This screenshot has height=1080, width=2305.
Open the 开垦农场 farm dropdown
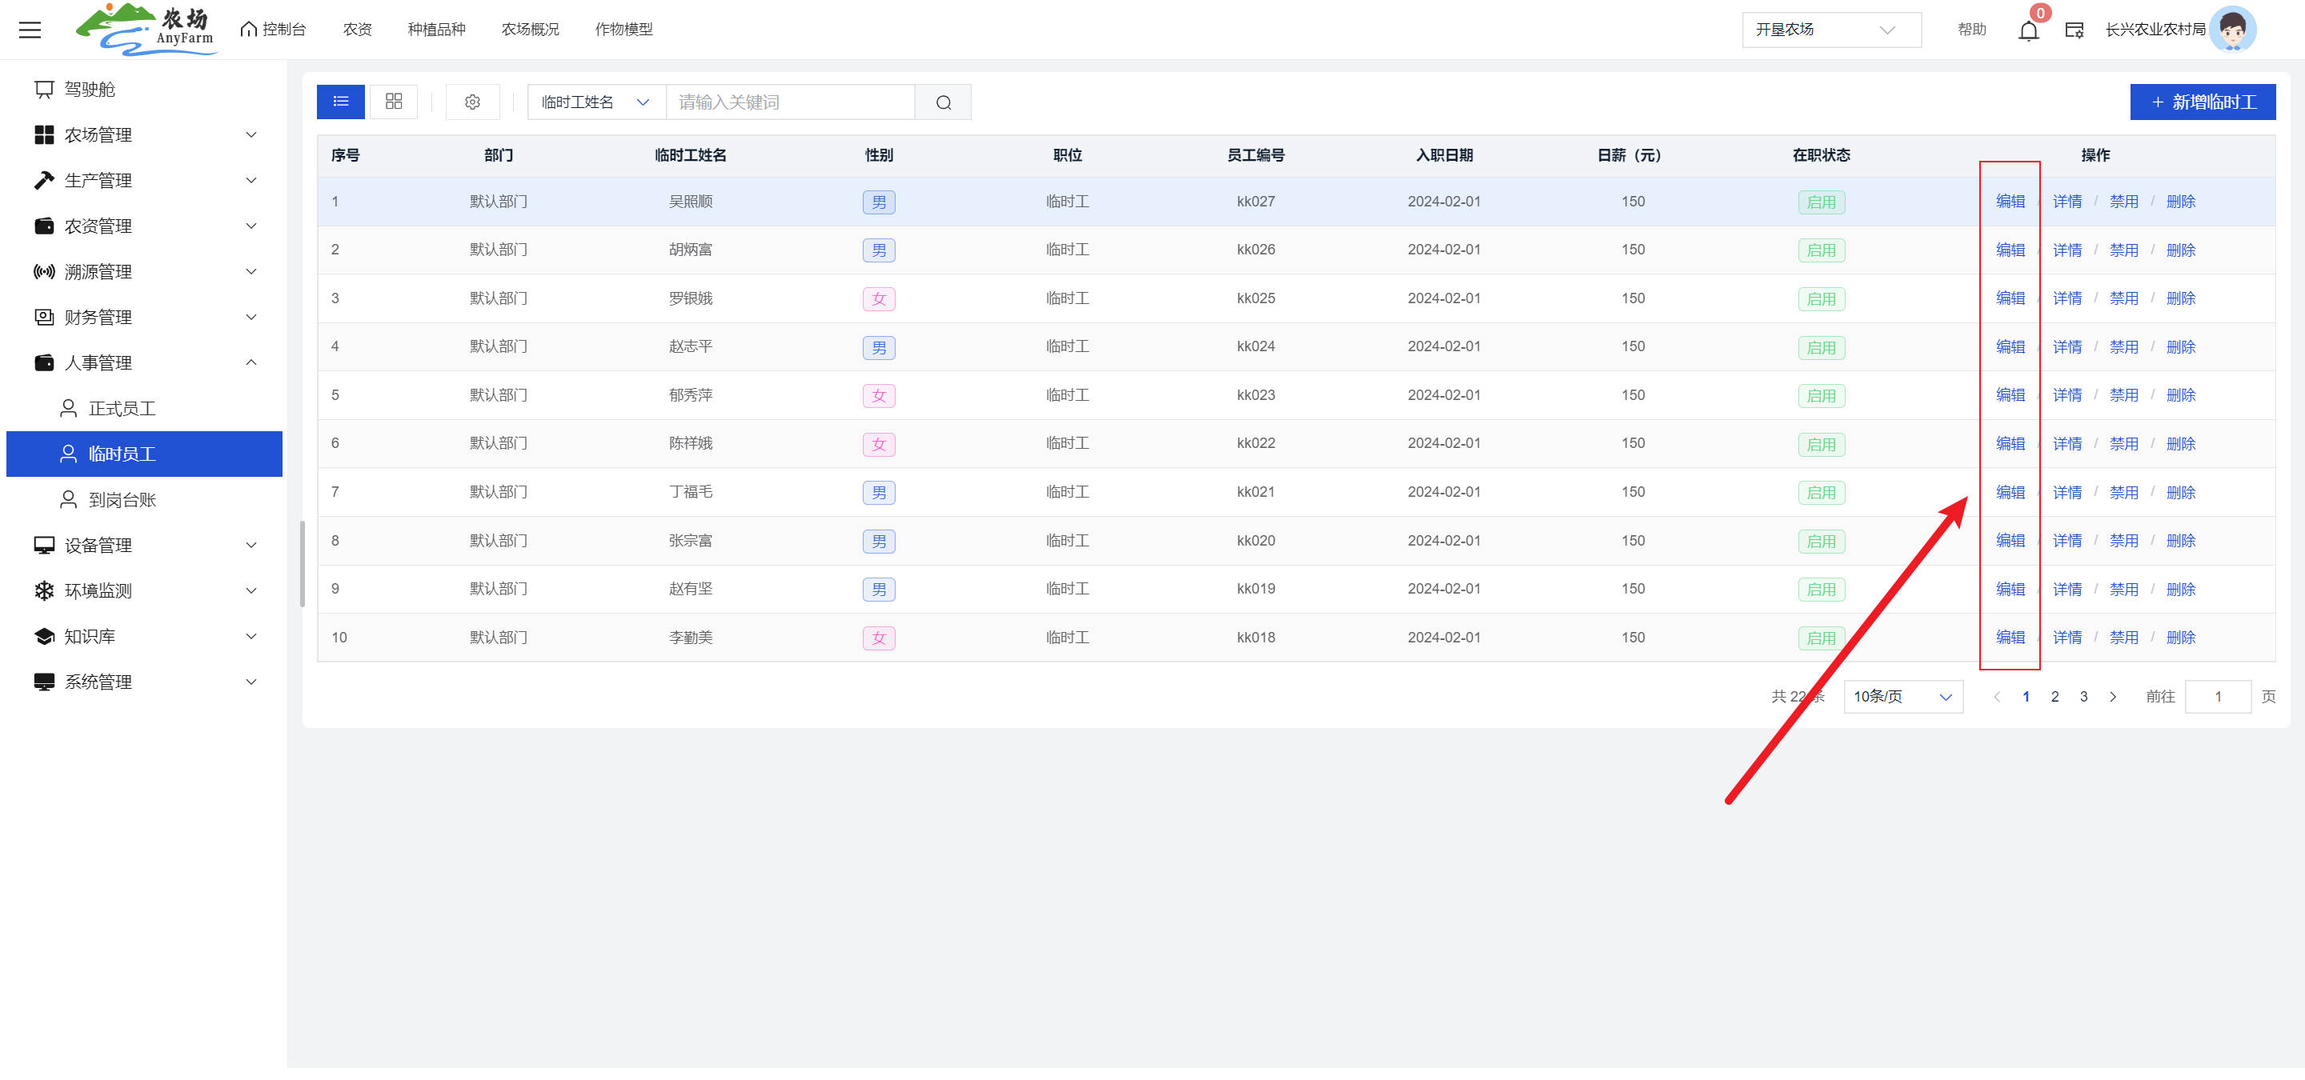click(x=1830, y=30)
